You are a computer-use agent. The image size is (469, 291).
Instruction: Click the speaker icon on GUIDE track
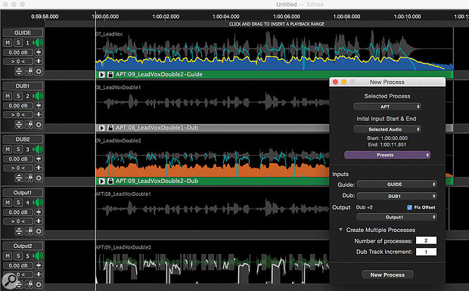tap(38, 43)
